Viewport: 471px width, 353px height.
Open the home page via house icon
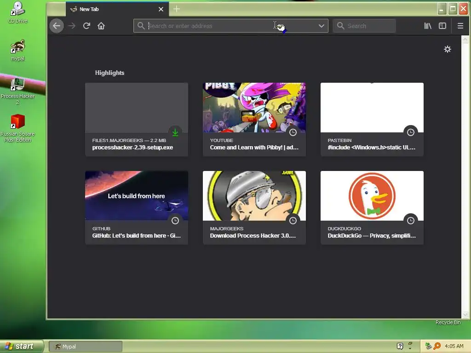101,26
